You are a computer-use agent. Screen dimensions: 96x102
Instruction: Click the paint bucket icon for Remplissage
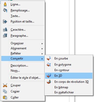click(5, 10)
